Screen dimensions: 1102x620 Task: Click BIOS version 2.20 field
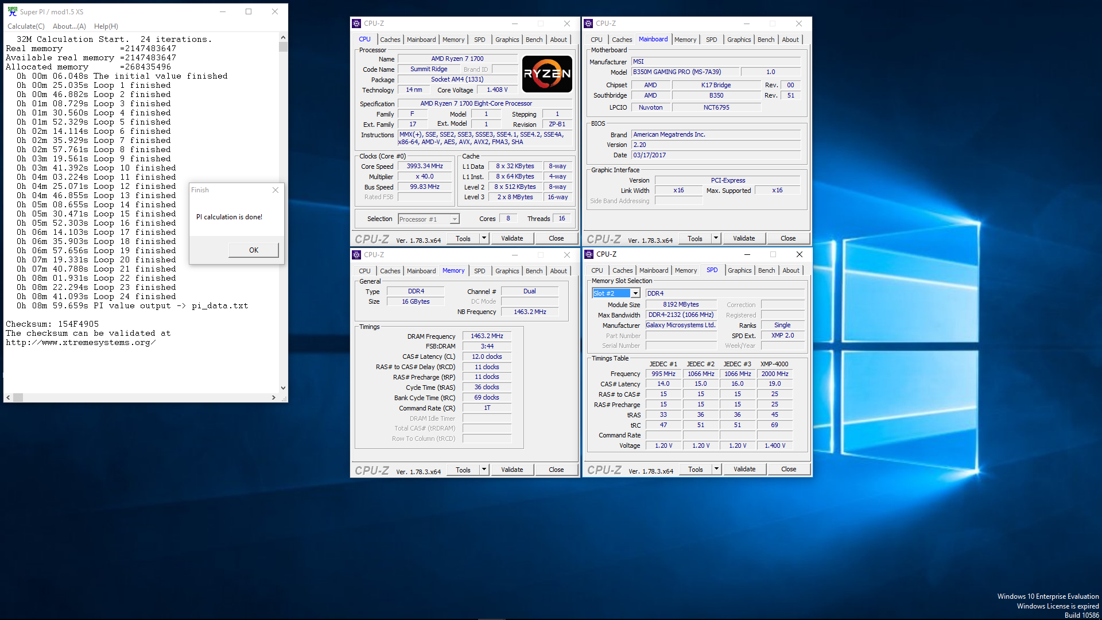[x=716, y=145]
